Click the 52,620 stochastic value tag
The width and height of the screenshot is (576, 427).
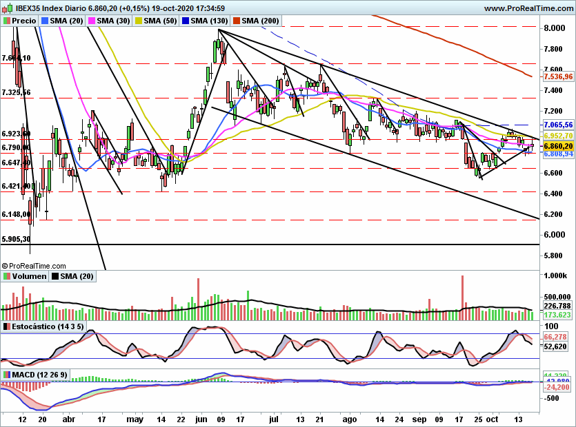coord(555,346)
